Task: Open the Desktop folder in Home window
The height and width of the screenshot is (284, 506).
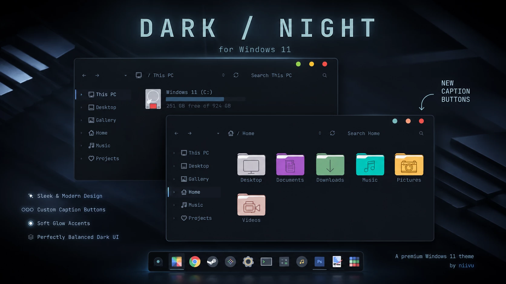Action: (251, 164)
